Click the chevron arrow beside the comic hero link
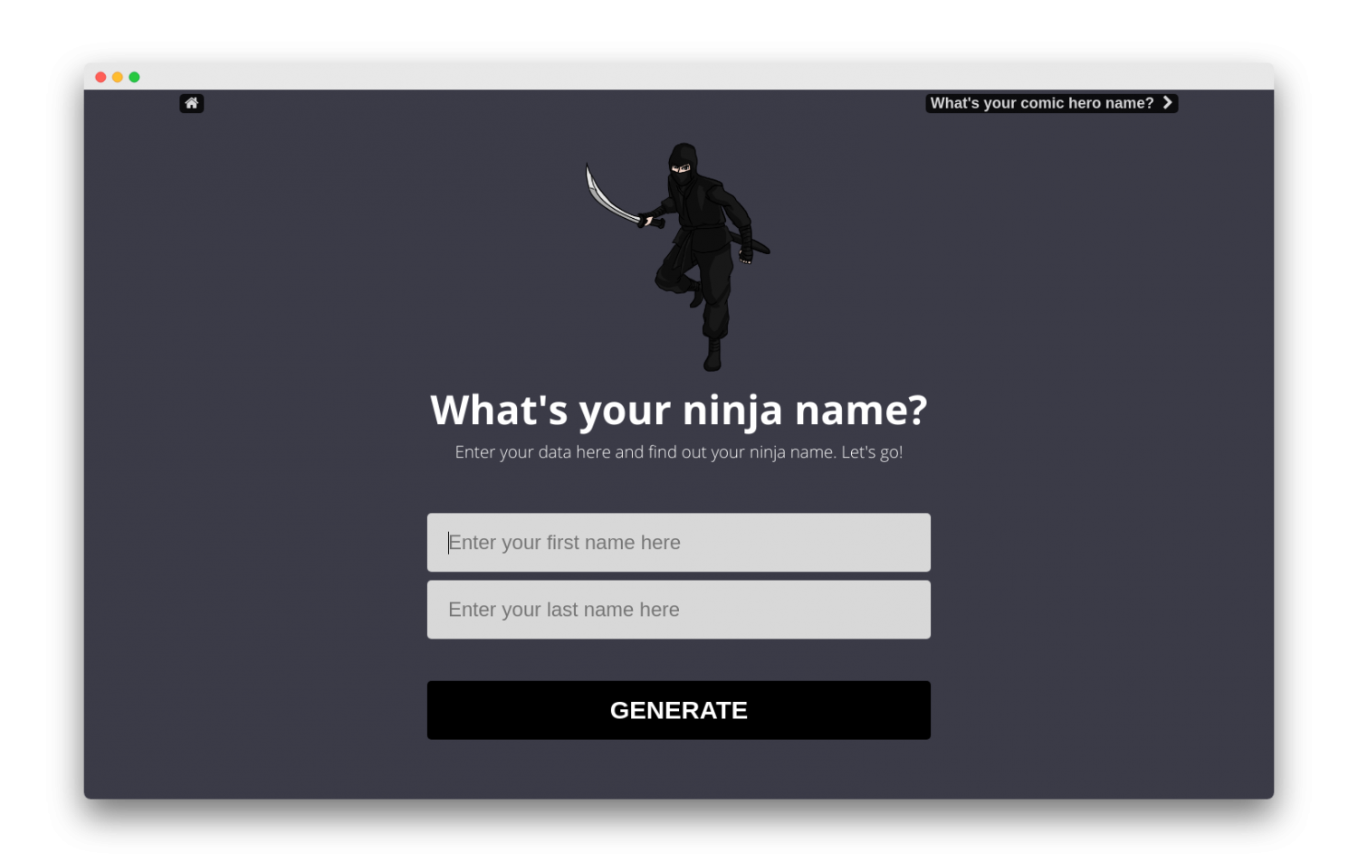Viewport: 1358px width, 862px height. [1169, 102]
